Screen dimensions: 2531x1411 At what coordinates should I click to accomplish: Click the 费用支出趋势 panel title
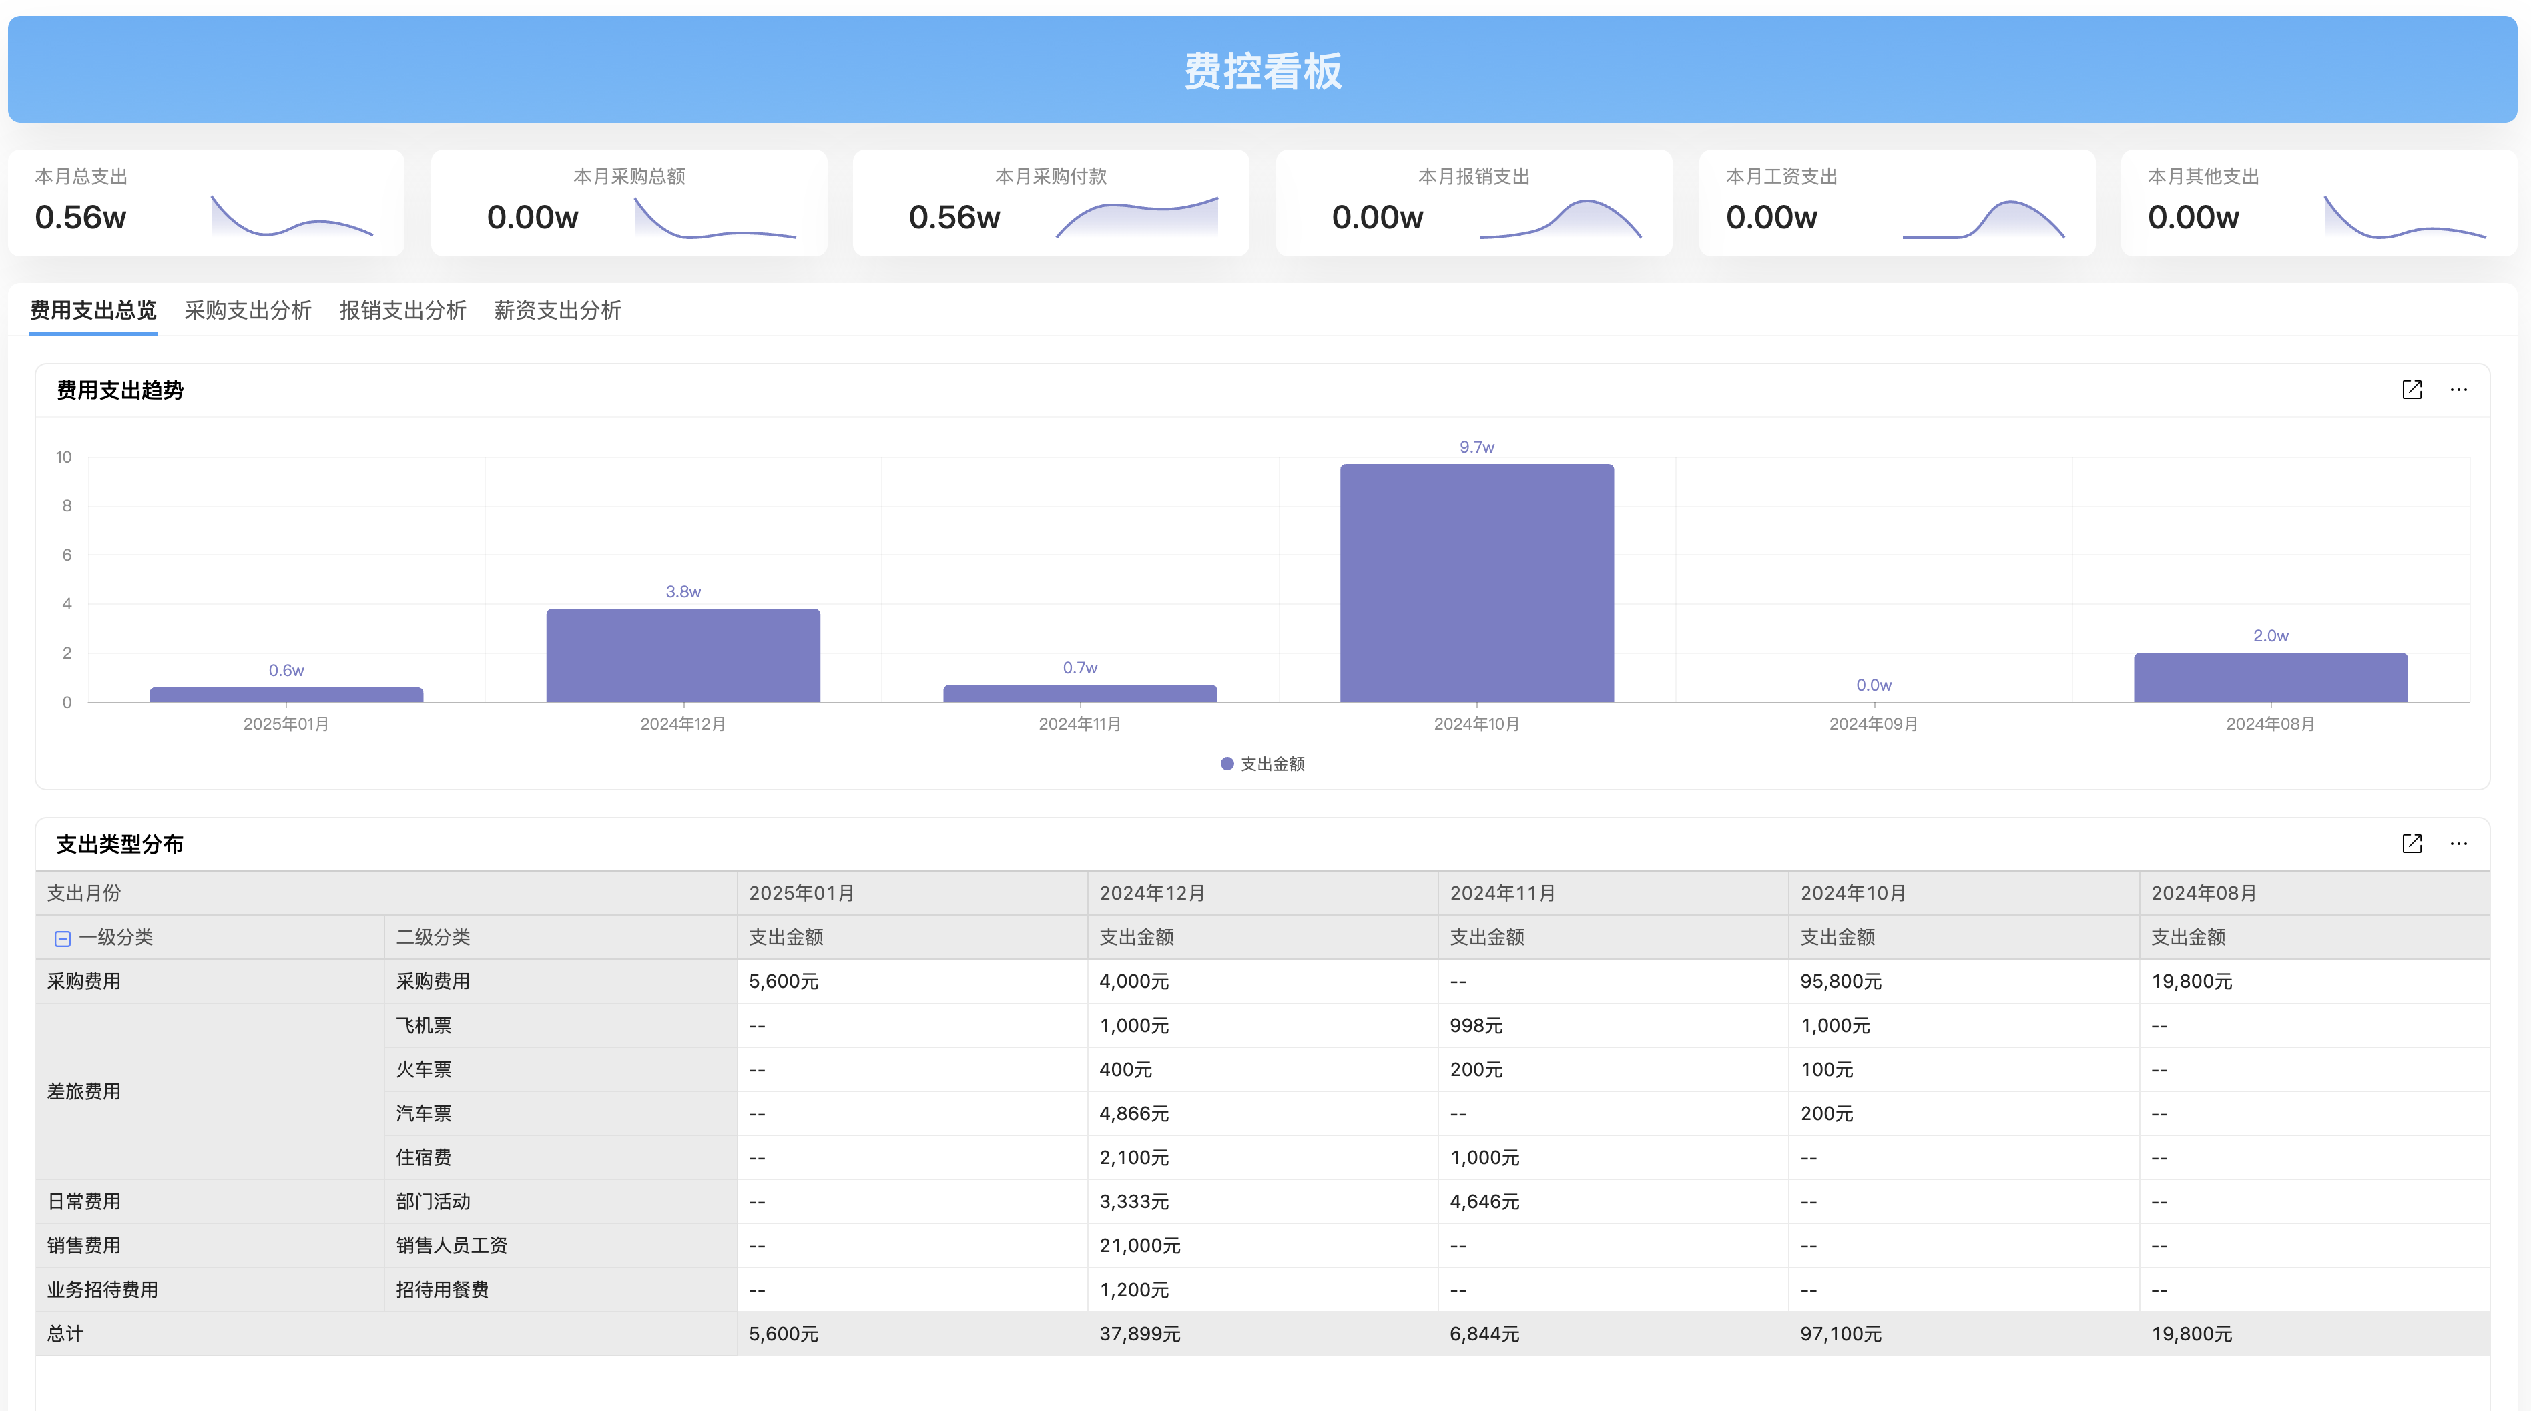(120, 390)
